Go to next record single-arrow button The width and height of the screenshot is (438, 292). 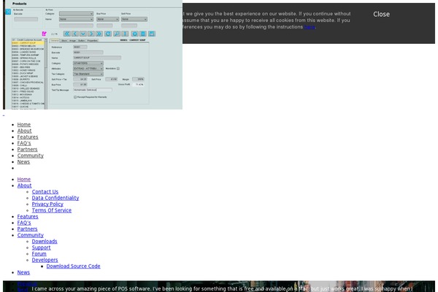91,34
